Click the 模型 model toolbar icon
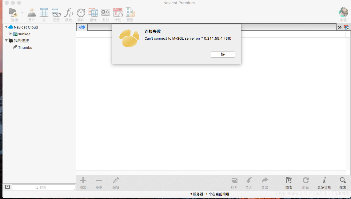This screenshot has width=351, height=199. [130, 13]
